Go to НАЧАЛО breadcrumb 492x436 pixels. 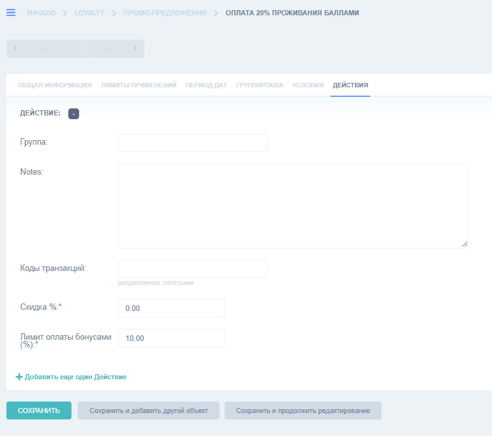click(x=41, y=13)
